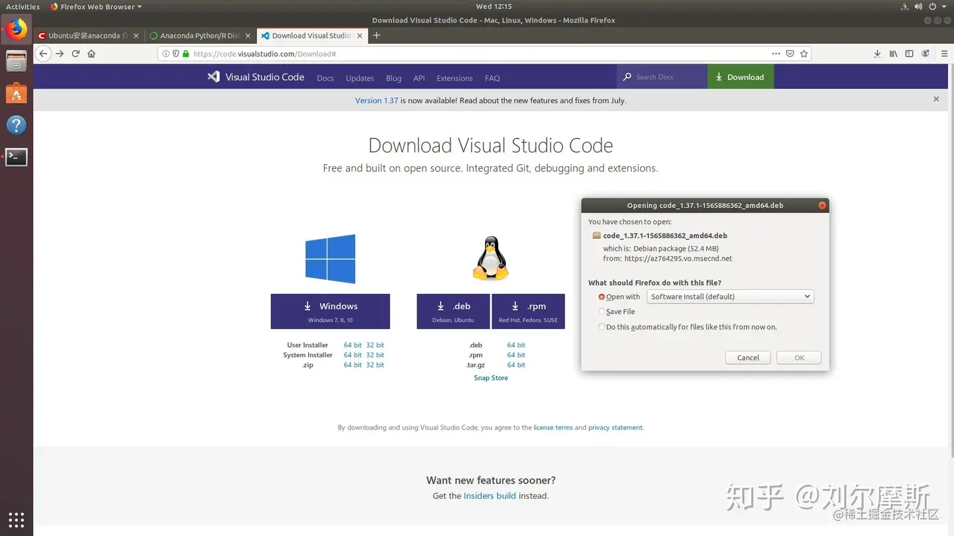Click OK in the opening dialog

pos(799,357)
